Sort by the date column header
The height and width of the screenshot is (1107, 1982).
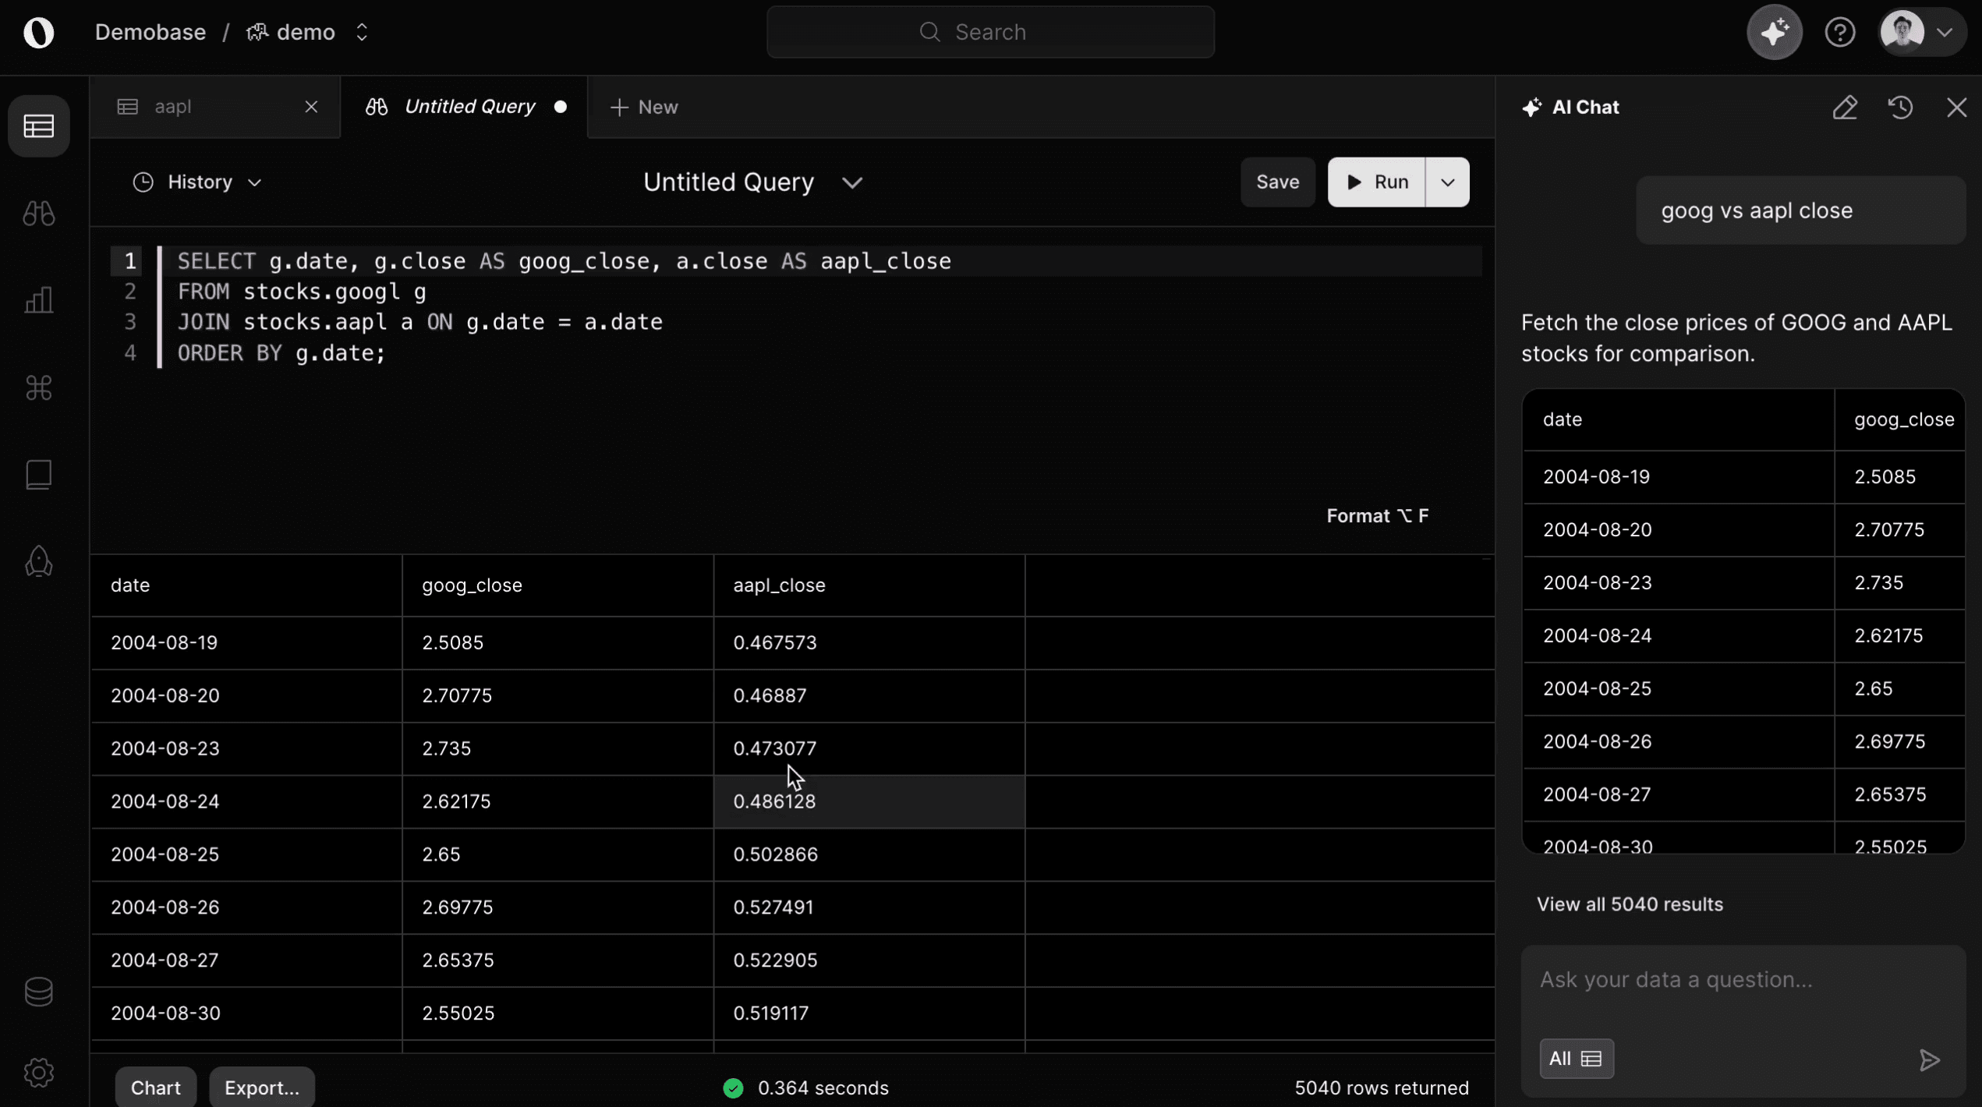[x=246, y=585]
